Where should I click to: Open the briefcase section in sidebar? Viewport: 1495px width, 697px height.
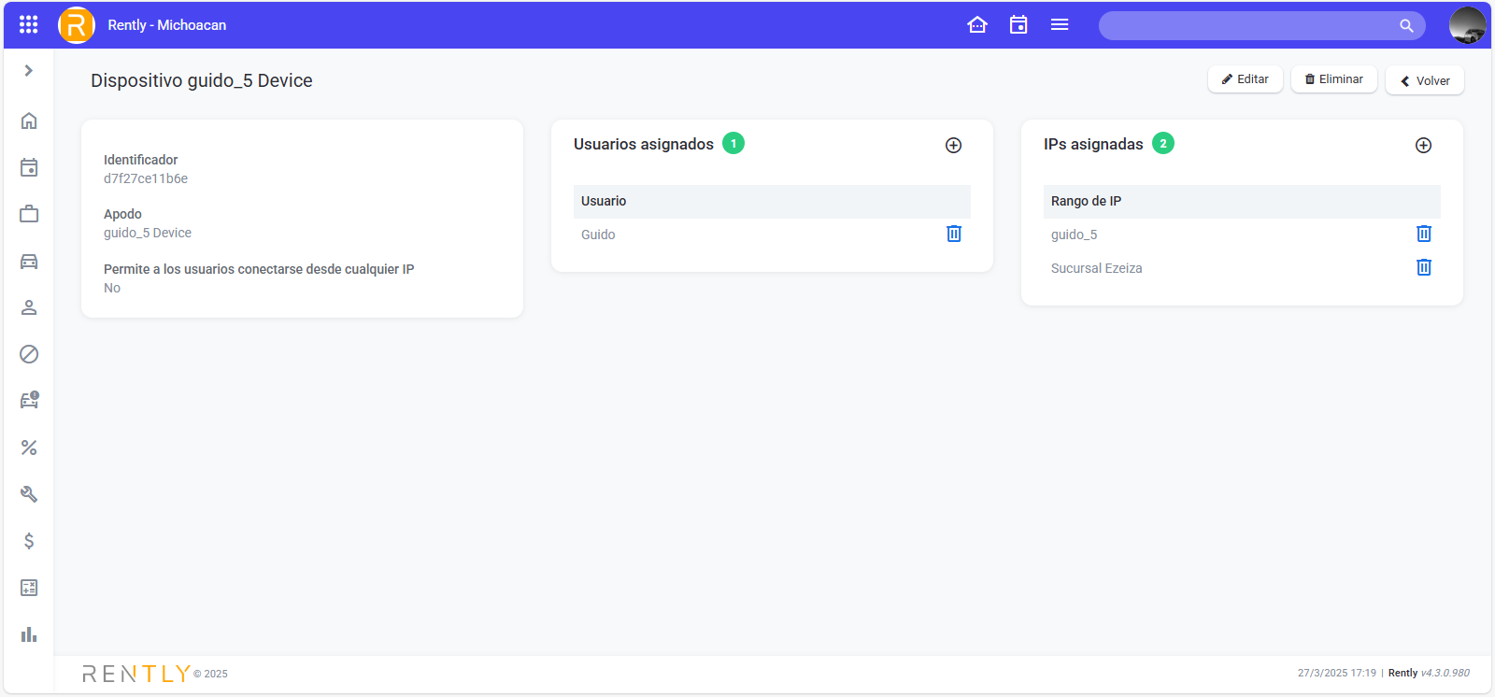[x=29, y=214]
